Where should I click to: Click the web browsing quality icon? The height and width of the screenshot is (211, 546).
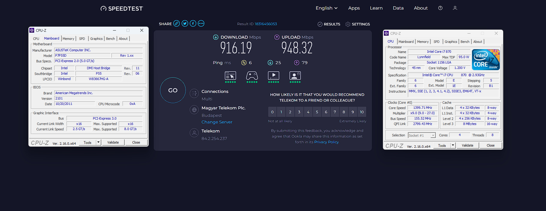[x=230, y=76]
